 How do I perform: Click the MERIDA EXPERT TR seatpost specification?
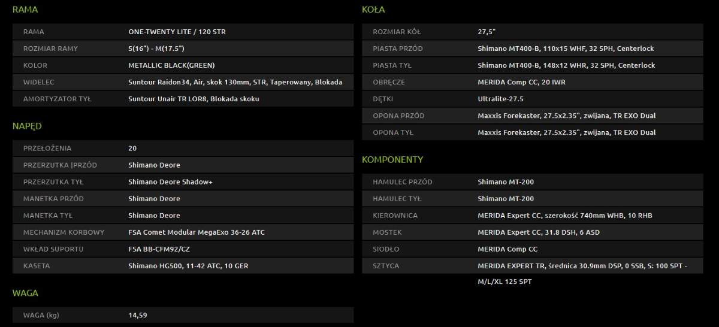[582, 265]
